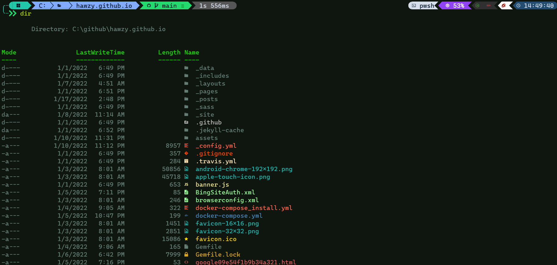Click the JS icon beside banner.js

point(186,184)
